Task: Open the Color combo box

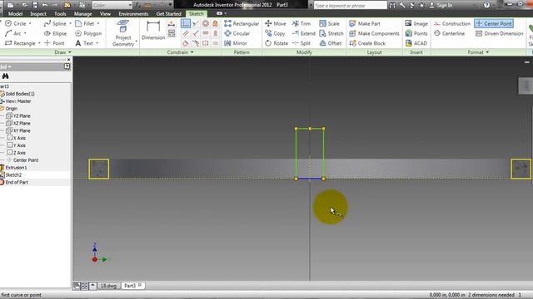Action: (x=112, y=5)
